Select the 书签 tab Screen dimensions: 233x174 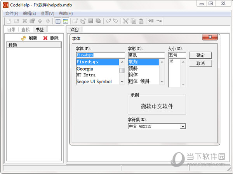coord(40,30)
